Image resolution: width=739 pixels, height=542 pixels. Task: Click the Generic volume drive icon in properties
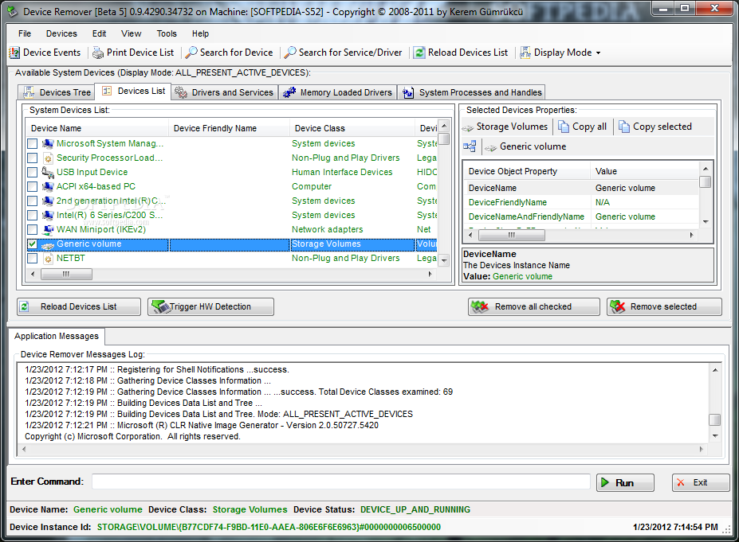pyautogui.click(x=490, y=148)
